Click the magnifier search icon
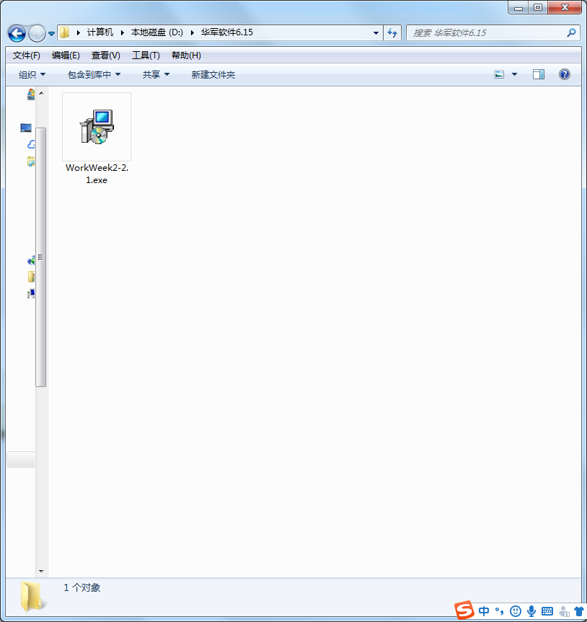 (571, 33)
